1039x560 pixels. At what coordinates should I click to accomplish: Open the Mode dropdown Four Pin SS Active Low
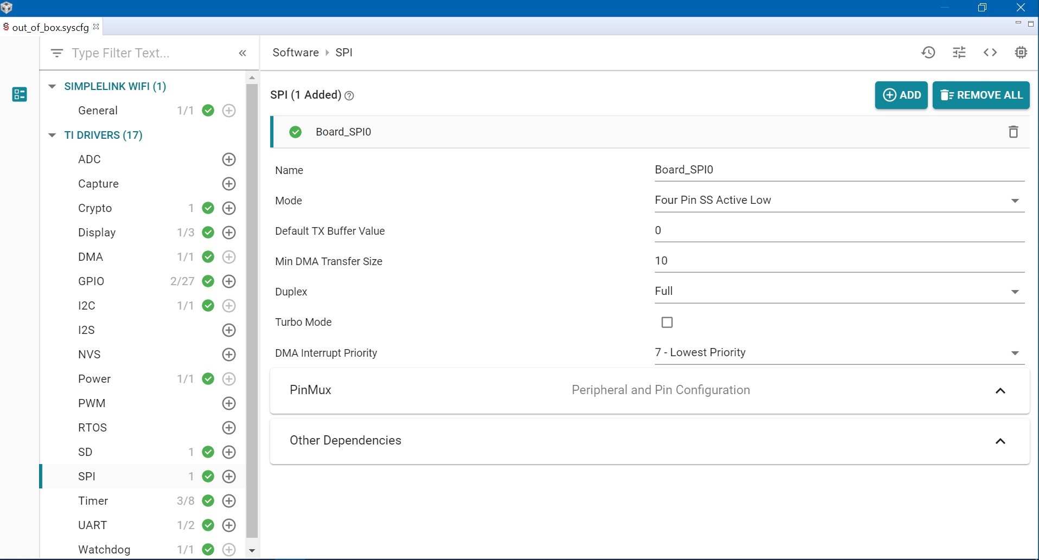click(839, 200)
